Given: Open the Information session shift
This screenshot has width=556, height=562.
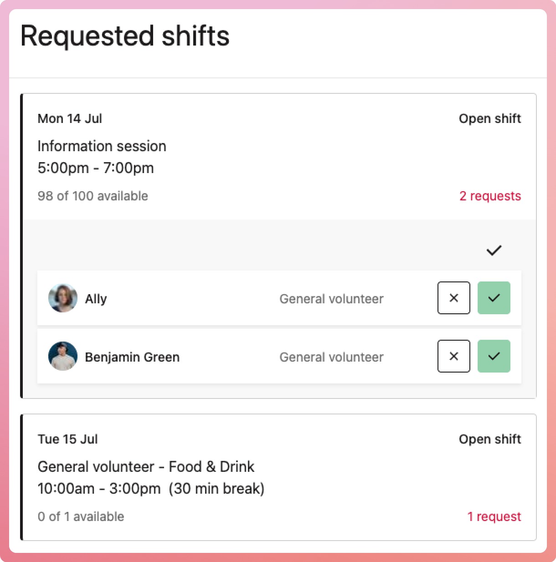Looking at the screenshot, I should (102, 146).
